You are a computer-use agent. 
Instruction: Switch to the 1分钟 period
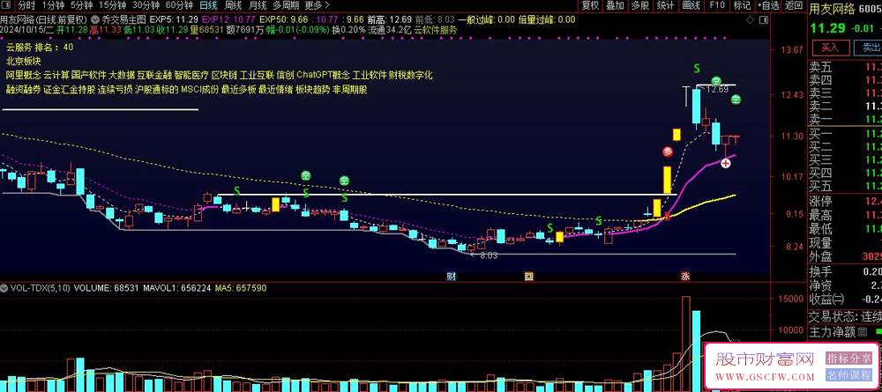click(53, 5)
